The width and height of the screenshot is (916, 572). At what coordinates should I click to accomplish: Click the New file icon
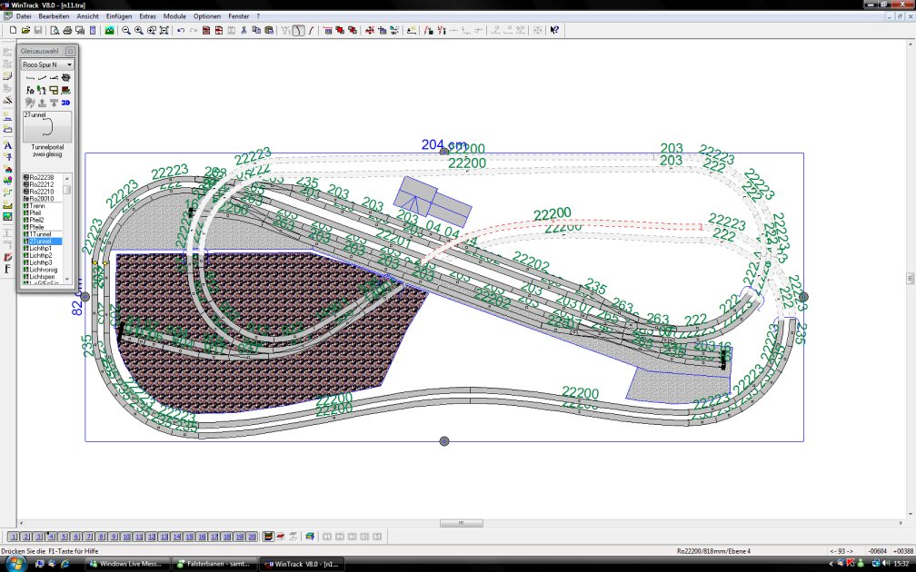coord(13,30)
